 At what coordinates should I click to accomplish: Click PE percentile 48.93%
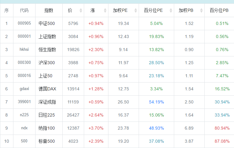point(156,128)
